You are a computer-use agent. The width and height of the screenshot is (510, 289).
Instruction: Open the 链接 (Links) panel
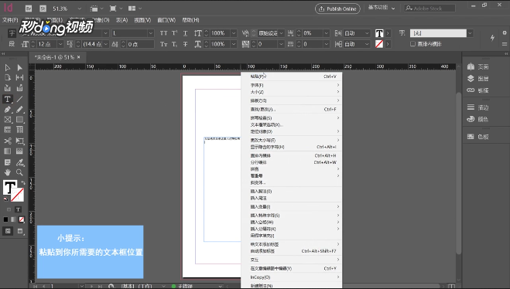[477, 90]
